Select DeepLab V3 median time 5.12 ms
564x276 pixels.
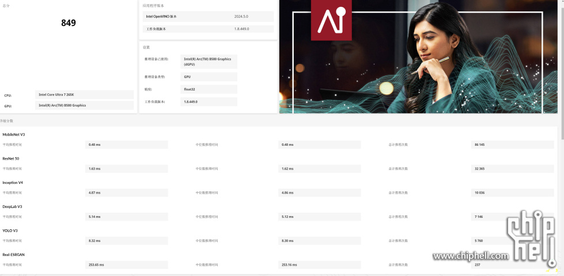click(319, 217)
